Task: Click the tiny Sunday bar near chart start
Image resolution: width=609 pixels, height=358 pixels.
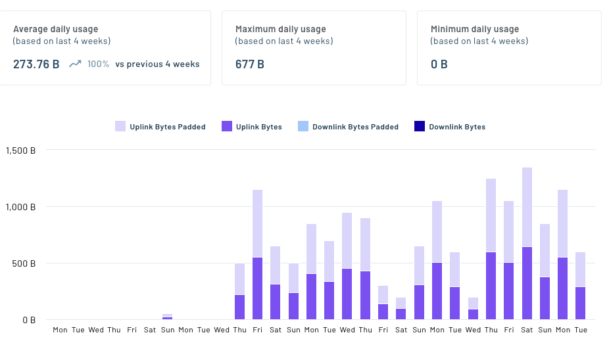Action: [x=168, y=317]
